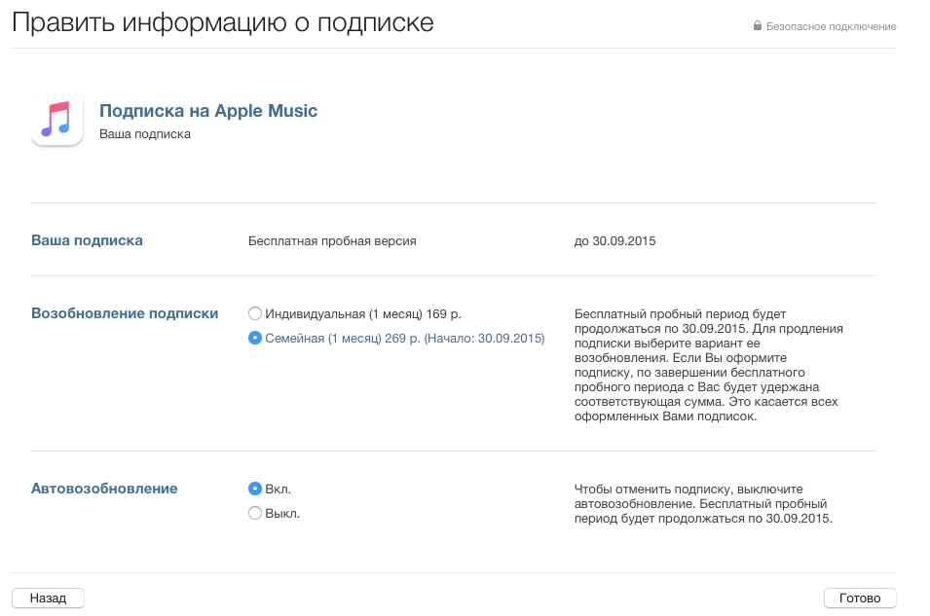
Task: Click the Возобновление подписки section label
Action: coord(125,313)
